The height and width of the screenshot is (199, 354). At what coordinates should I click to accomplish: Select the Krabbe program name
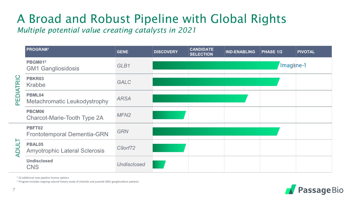click(36, 85)
